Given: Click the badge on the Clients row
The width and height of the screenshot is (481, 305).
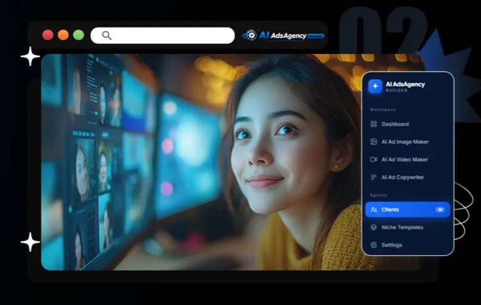Looking at the screenshot, I should tap(440, 210).
